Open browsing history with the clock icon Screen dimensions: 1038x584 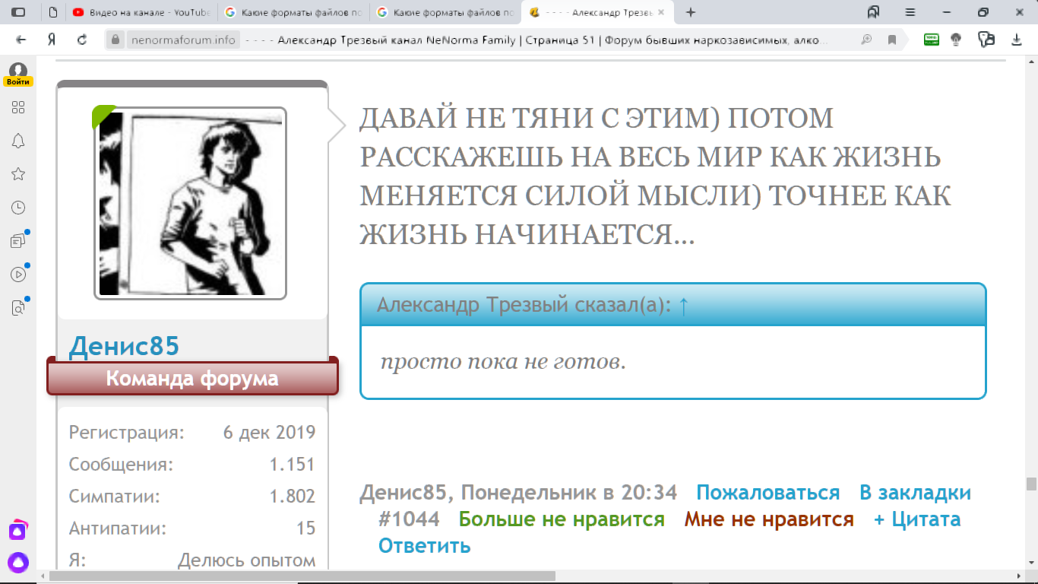pos(18,207)
